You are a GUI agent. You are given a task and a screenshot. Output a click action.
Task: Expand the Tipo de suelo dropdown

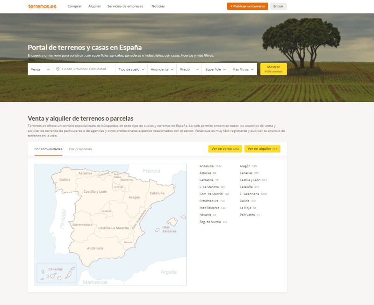point(131,69)
